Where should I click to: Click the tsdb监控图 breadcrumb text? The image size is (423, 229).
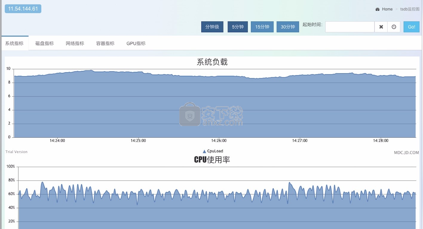[410, 9]
